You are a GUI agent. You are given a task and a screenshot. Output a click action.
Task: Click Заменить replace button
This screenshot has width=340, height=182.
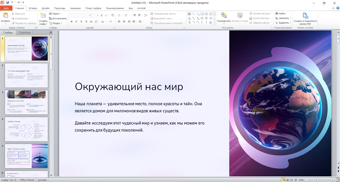tap(283, 18)
